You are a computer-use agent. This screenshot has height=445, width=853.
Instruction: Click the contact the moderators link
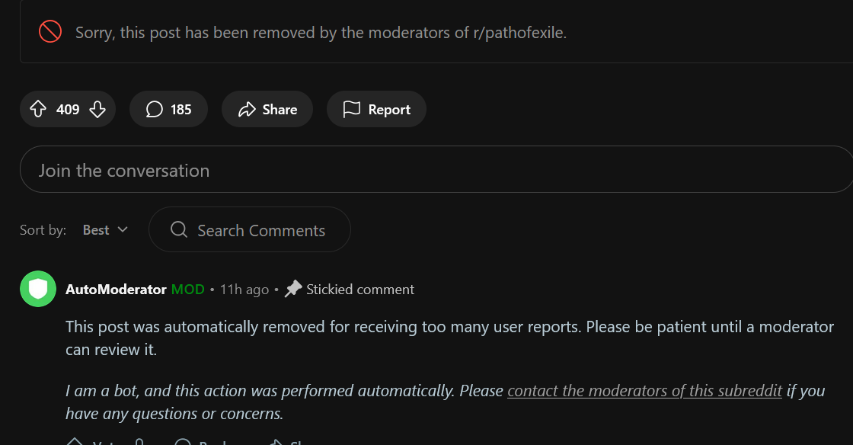644,390
